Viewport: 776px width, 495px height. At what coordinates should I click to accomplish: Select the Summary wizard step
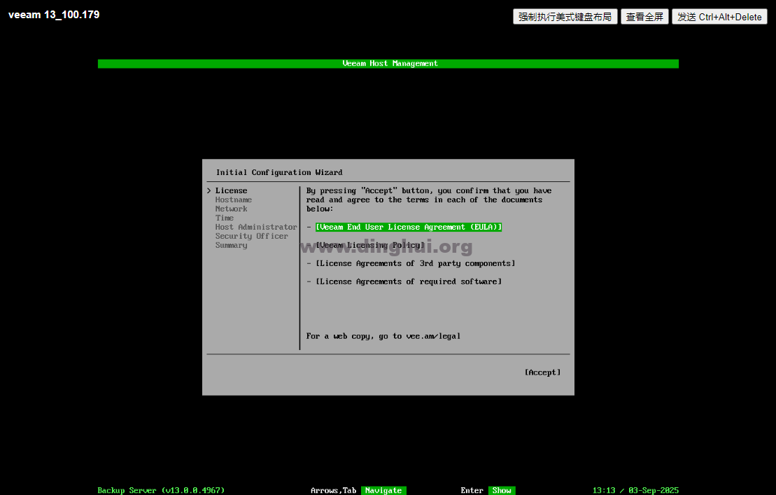tap(231, 245)
